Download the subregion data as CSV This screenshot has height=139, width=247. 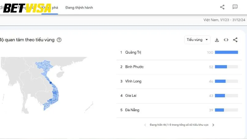pyautogui.click(x=217, y=40)
